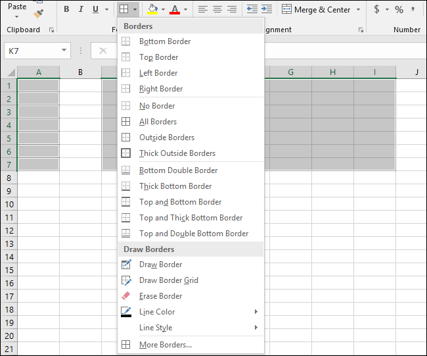Apply All Borders from the list

pyautogui.click(x=158, y=122)
